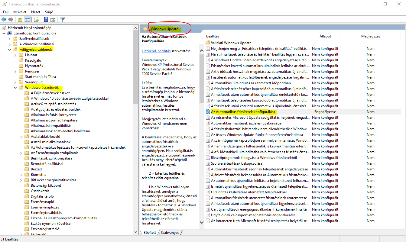
Task: Click the policy icon of Az Automatikus frissítések konfigurálása
Action: tap(208, 112)
